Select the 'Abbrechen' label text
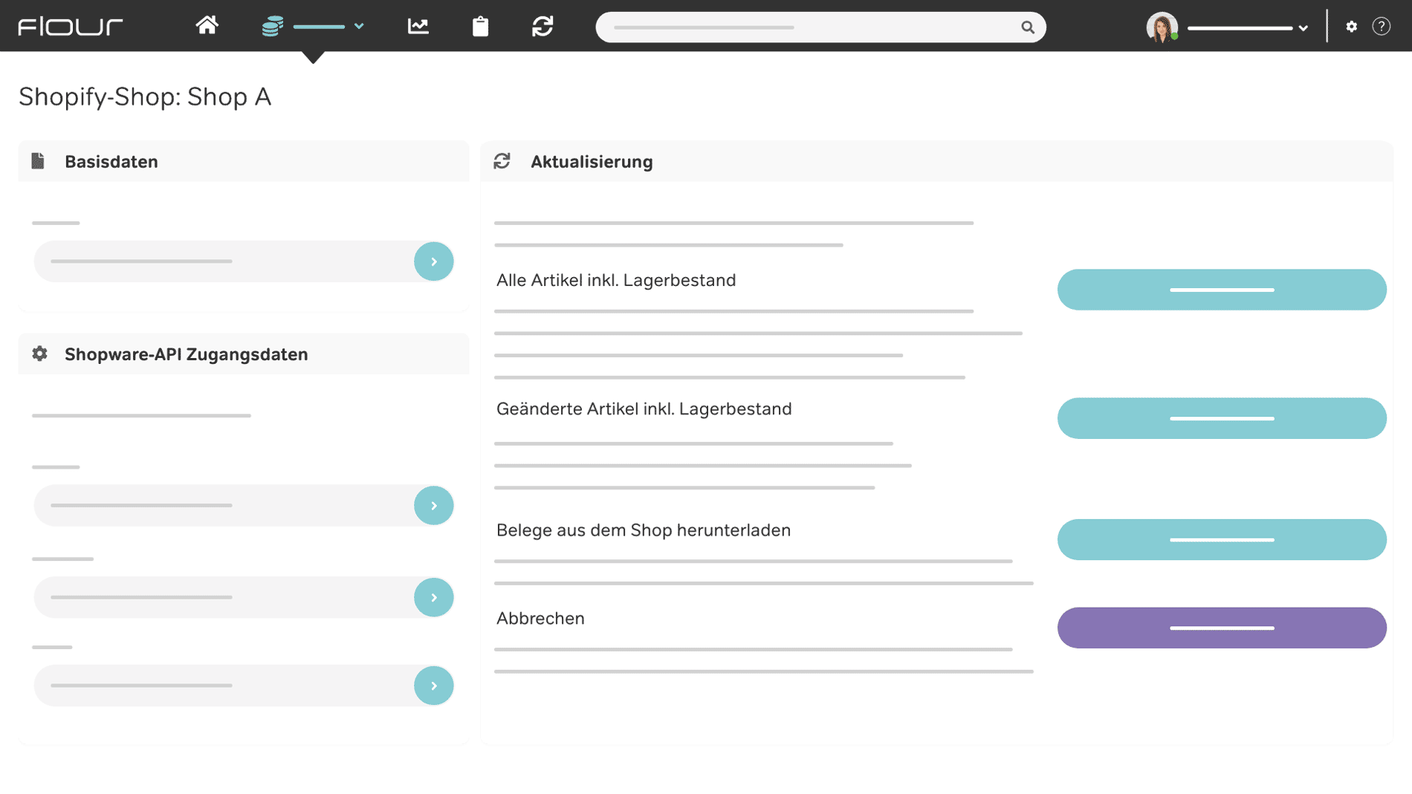This screenshot has height=794, width=1412. coord(540,619)
